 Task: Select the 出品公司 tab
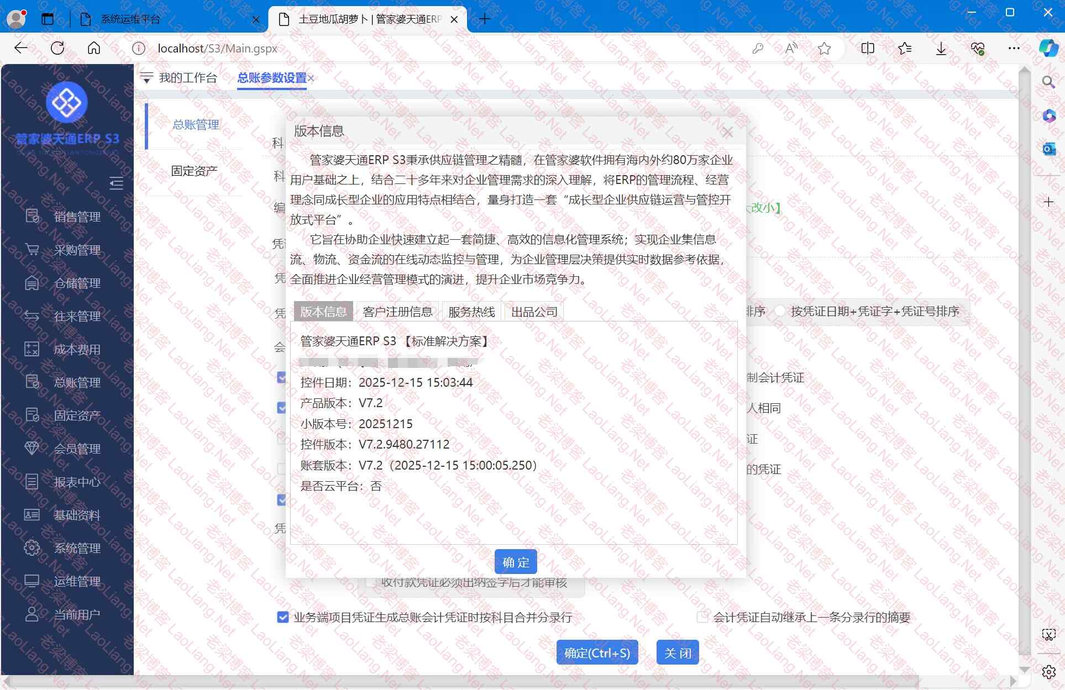pyautogui.click(x=534, y=312)
